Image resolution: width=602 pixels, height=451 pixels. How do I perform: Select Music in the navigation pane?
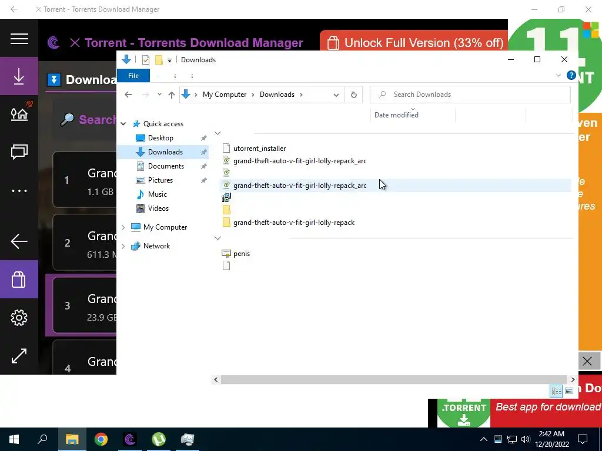tap(157, 194)
